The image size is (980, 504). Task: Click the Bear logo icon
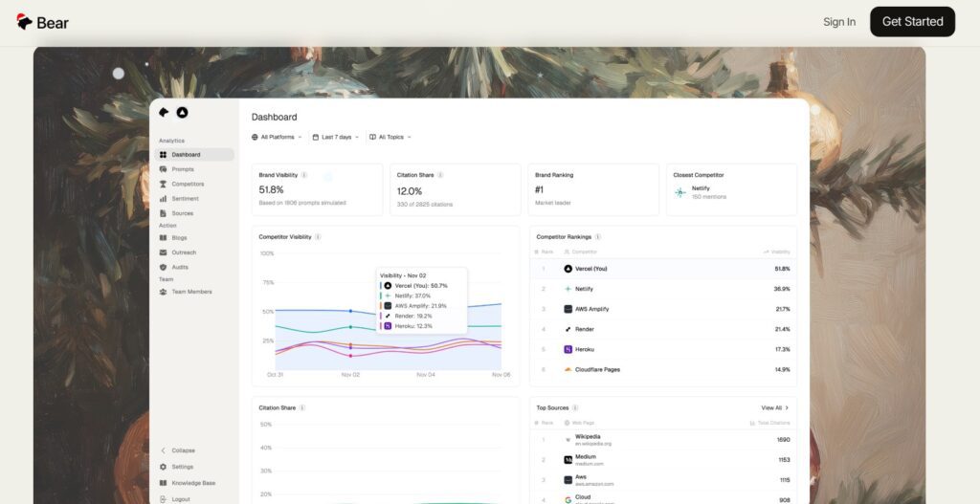(x=25, y=22)
